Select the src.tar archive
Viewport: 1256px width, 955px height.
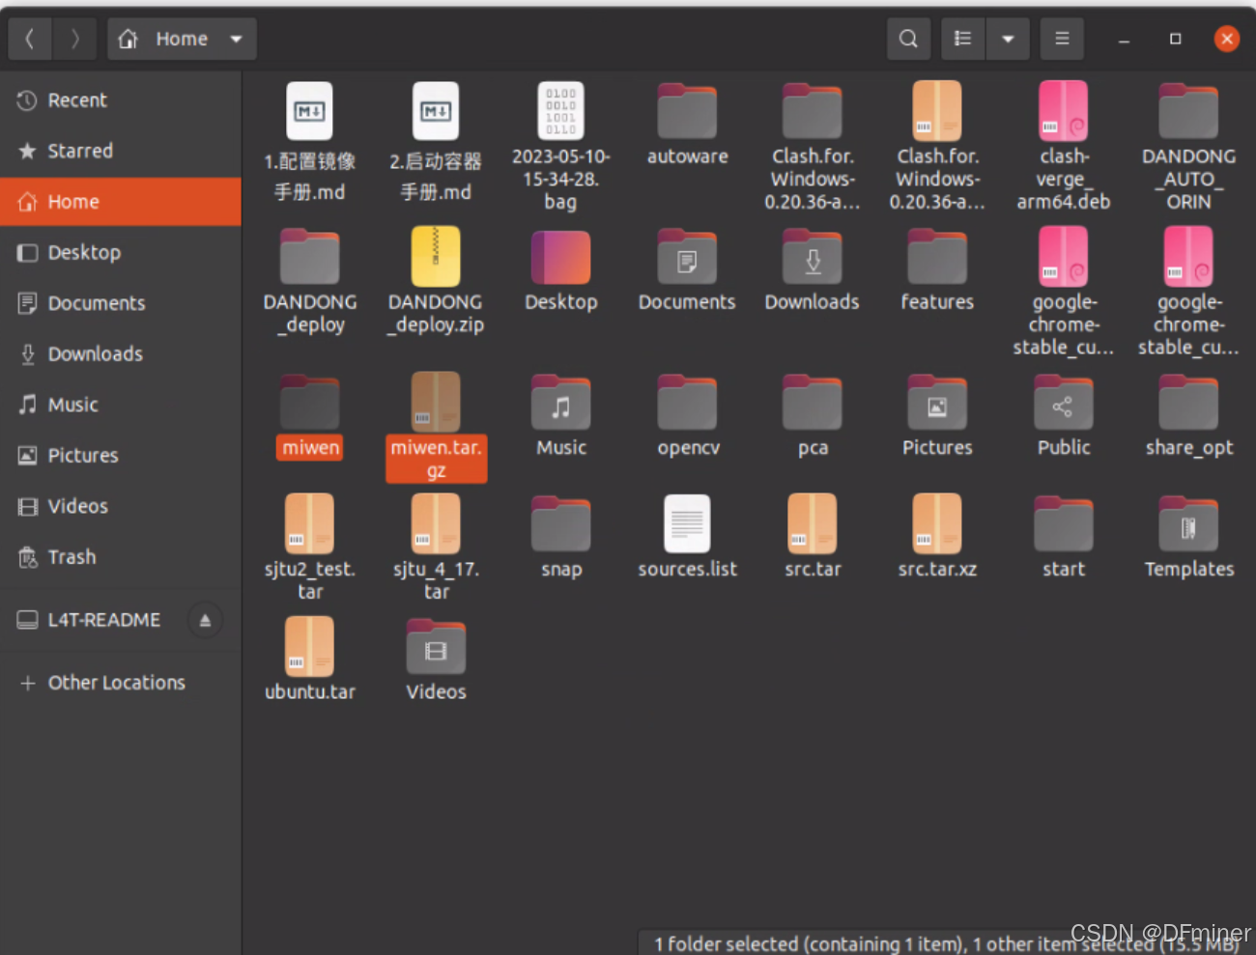(x=813, y=537)
